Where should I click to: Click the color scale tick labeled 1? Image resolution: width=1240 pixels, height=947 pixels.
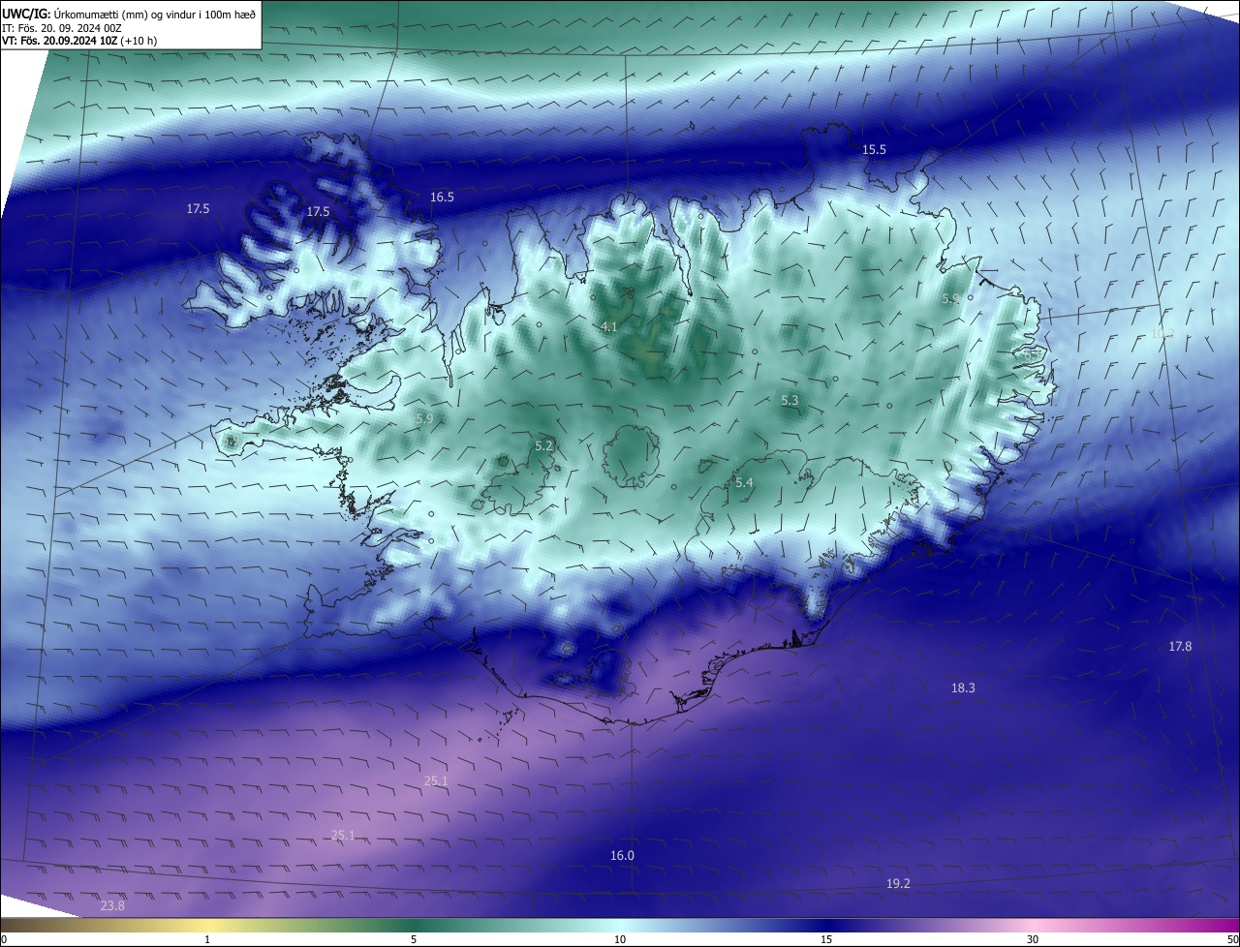point(207,939)
